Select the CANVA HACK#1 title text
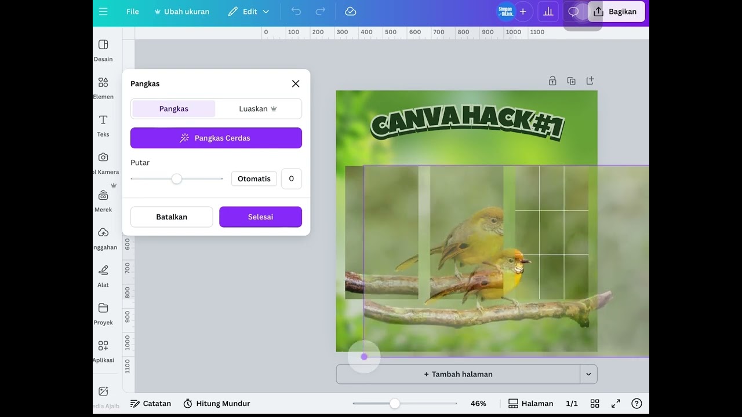742x417 pixels. pyautogui.click(x=467, y=123)
